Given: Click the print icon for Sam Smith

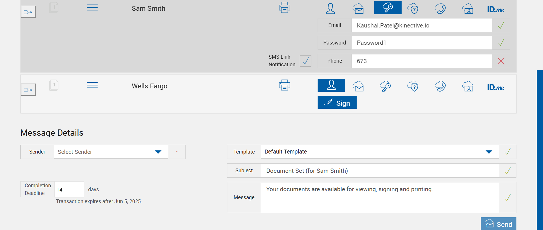Looking at the screenshot, I should pyautogui.click(x=284, y=8).
